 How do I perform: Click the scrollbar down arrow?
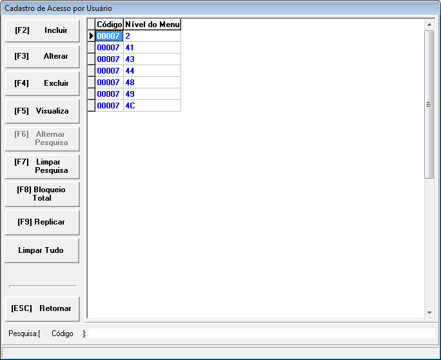pyautogui.click(x=429, y=312)
